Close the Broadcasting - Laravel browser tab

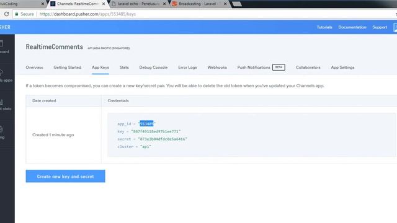point(225,4)
